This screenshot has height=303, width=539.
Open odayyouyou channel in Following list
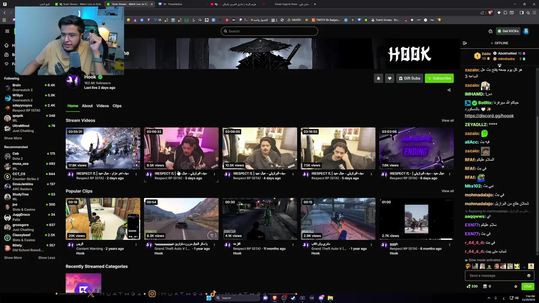click(29, 108)
